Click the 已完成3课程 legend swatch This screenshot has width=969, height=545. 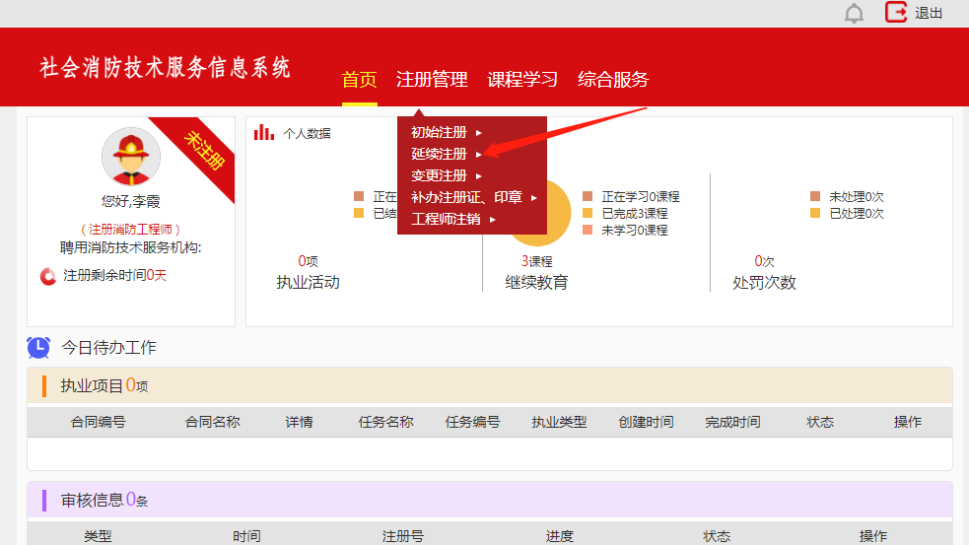pyautogui.click(x=588, y=213)
